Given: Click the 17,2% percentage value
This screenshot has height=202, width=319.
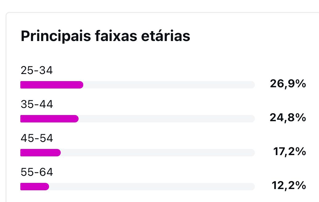Looking at the screenshot, I should click(289, 152).
